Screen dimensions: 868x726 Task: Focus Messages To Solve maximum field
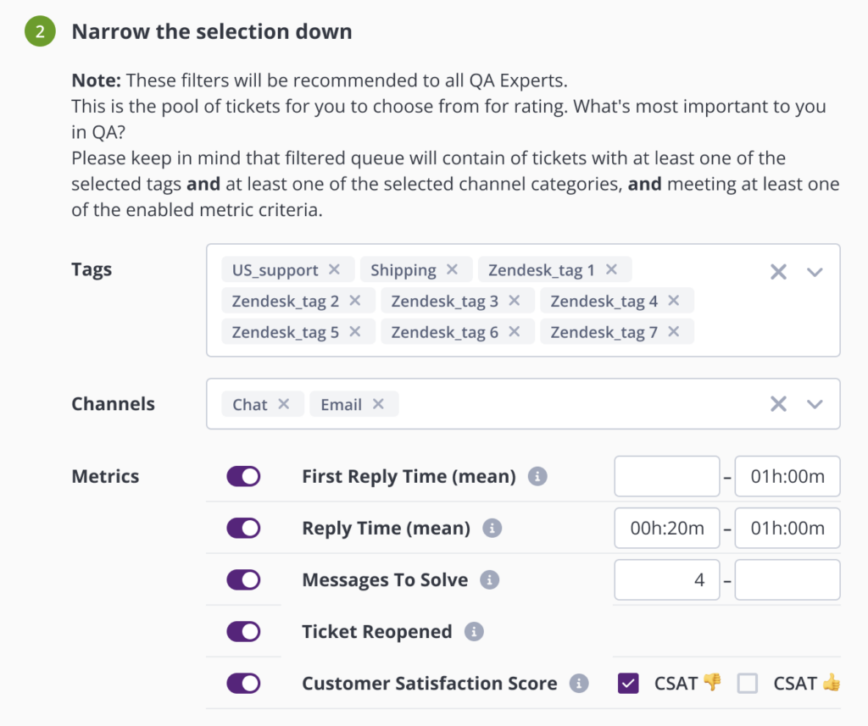coord(787,580)
